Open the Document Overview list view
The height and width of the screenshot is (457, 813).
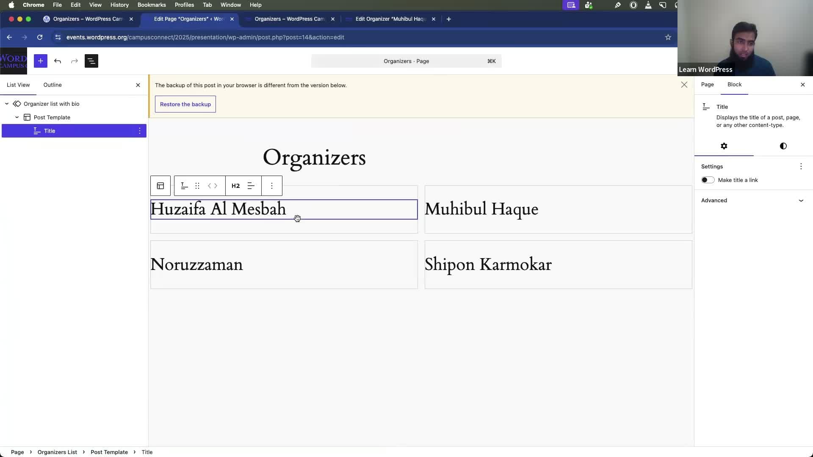91,61
